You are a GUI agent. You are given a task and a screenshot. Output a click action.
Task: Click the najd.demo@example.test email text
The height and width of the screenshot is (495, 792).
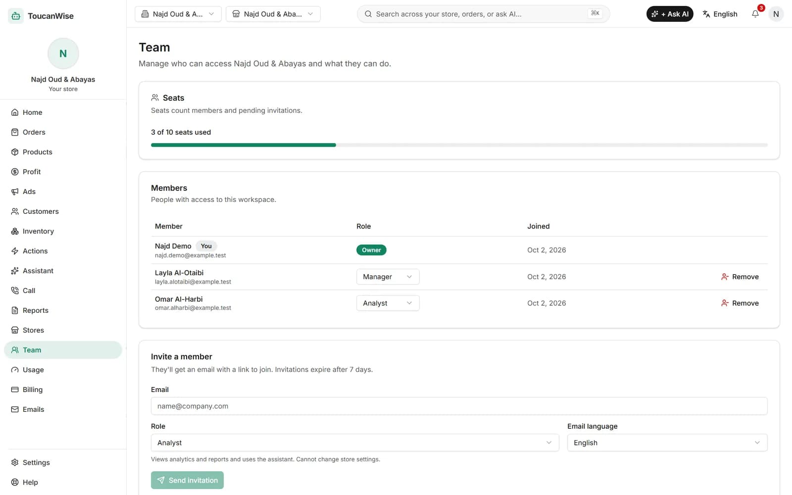coord(190,255)
